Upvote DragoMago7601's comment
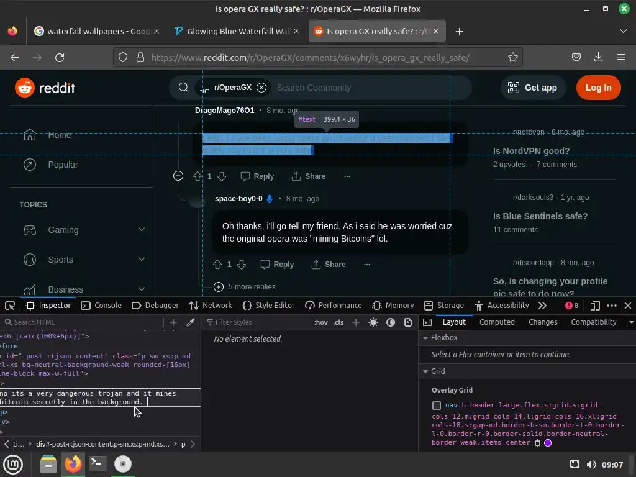The image size is (636, 477). tap(198, 176)
